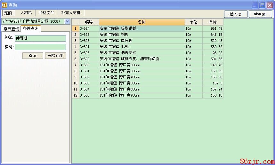Select row 3-628 沥青麻丝
The image size is (275, 165).
point(142,53)
